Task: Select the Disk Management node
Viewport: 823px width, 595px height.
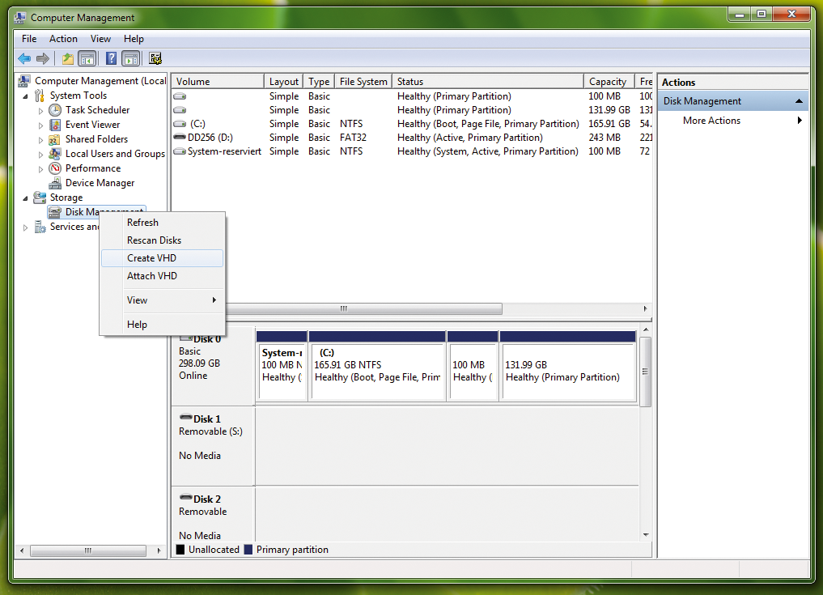Action: pyautogui.click(x=77, y=211)
